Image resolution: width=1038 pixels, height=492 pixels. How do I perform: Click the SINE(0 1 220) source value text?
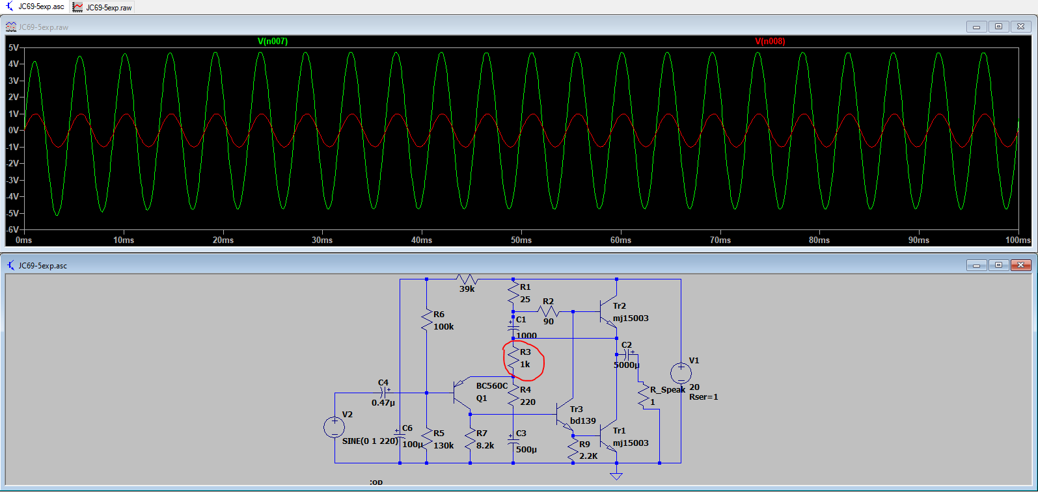370,441
